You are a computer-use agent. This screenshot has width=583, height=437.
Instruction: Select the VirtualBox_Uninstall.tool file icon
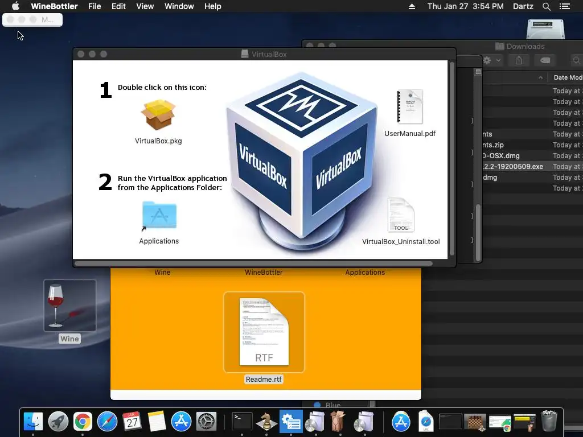pos(401,215)
